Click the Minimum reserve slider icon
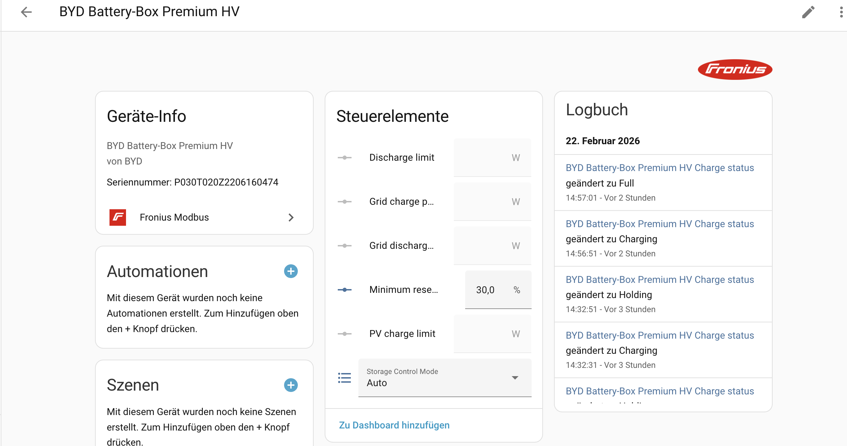This screenshot has width=847, height=446. pyautogui.click(x=344, y=290)
